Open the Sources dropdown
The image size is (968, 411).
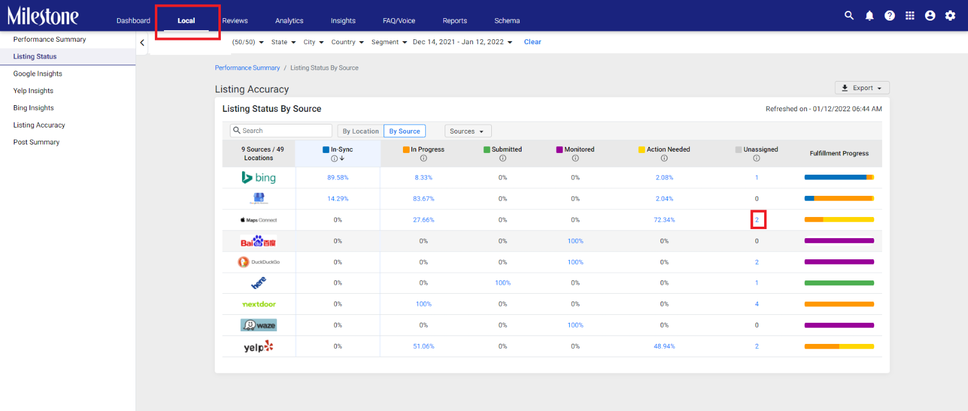[x=468, y=131]
